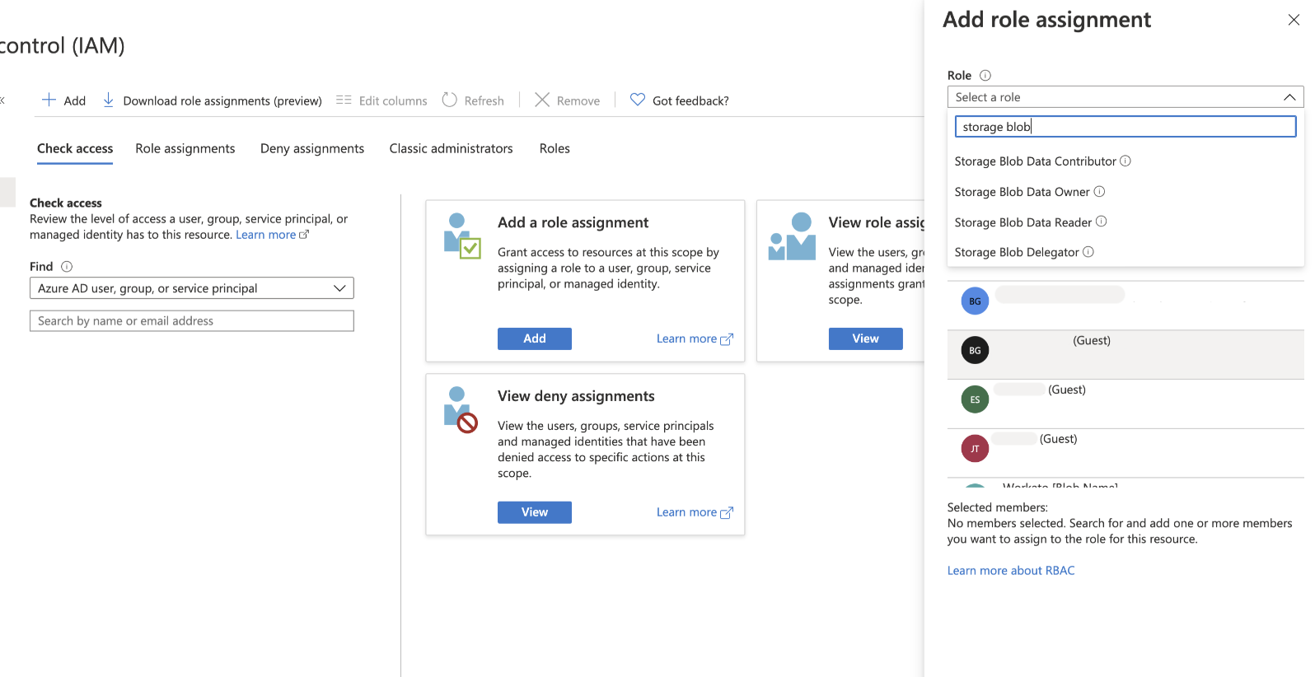Click the Edit columns icon
Screen dimensions: 1315x677
click(344, 100)
